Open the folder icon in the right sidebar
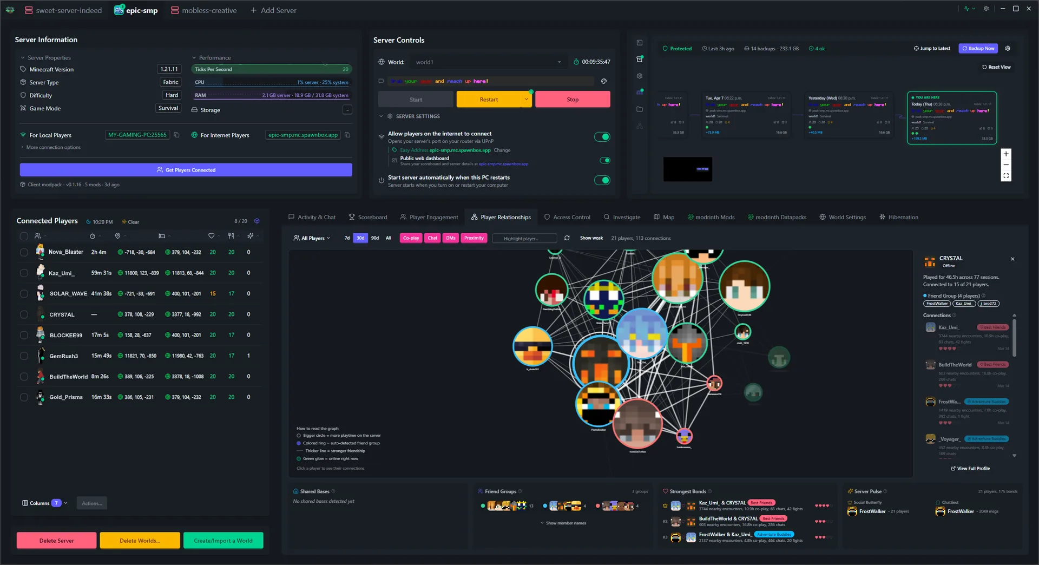1039x565 pixels. 640,109
